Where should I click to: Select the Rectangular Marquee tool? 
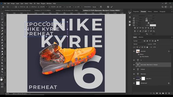pyautogui.click(x=2, y=16)
